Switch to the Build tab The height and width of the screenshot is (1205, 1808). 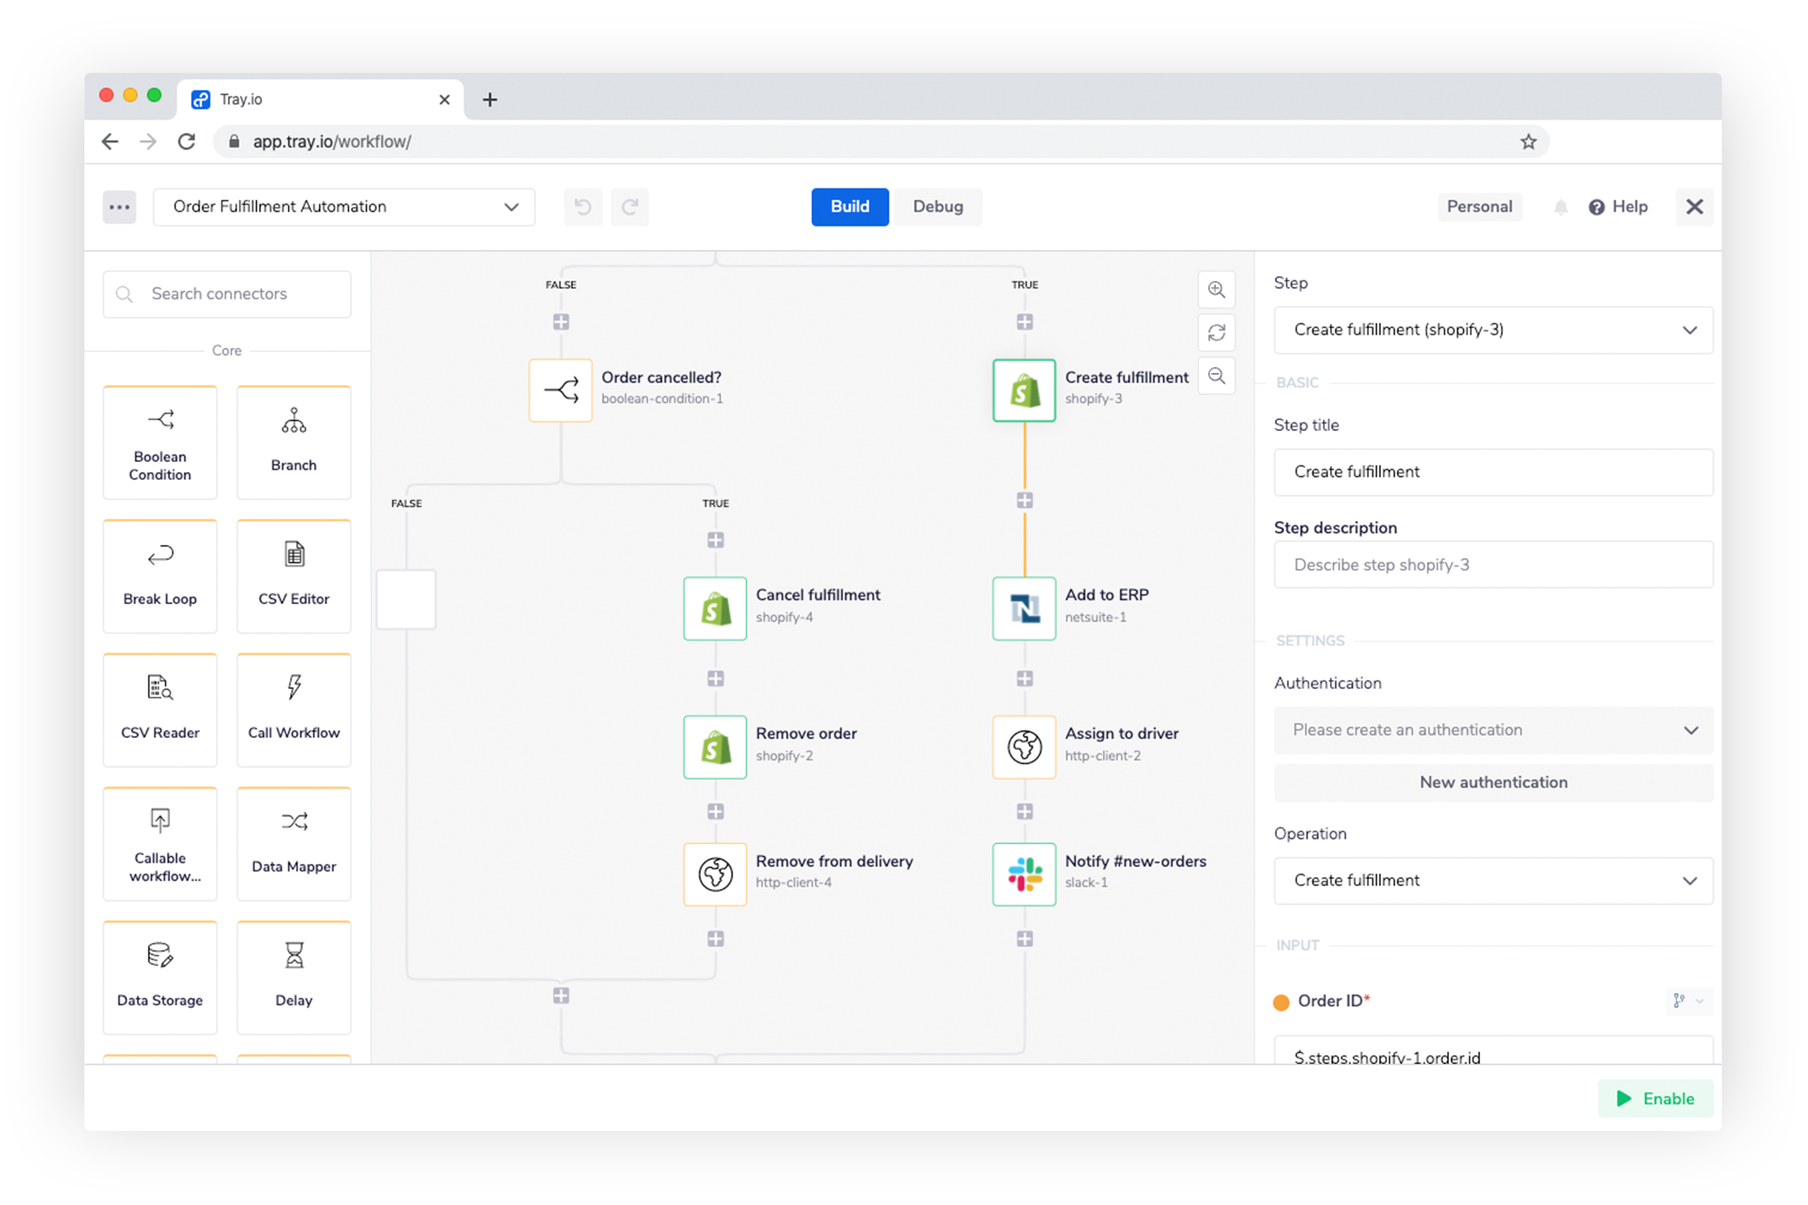click(850, 206)
